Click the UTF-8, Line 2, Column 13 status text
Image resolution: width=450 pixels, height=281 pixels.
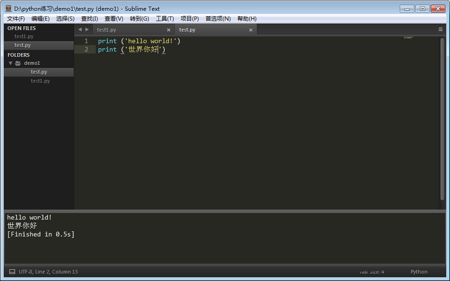pos(48,272)
